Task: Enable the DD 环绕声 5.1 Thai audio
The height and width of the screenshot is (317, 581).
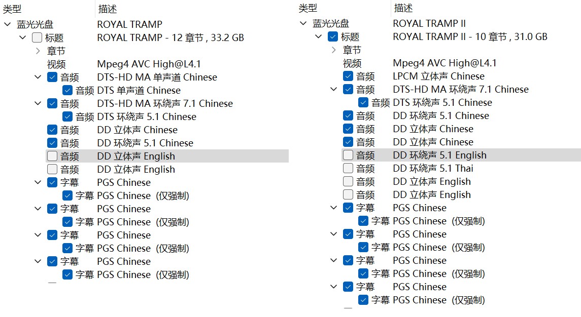Action: coord(348,168)
